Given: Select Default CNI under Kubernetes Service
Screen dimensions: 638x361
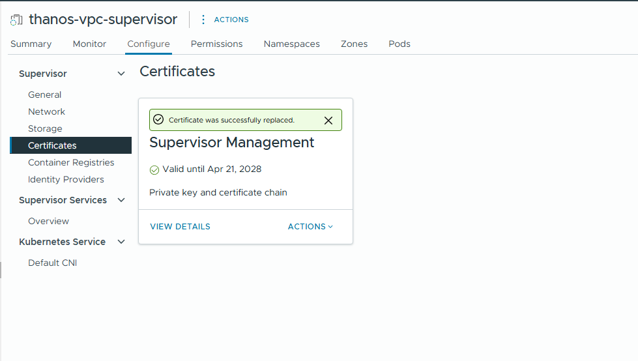Looking at the screenshot, I should tap(52, 263).
